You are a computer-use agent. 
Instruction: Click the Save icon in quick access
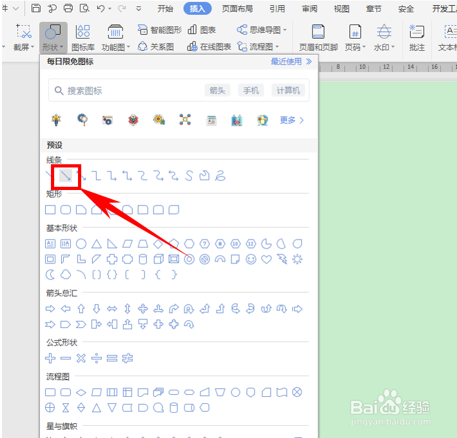click(x=36, y=8)
